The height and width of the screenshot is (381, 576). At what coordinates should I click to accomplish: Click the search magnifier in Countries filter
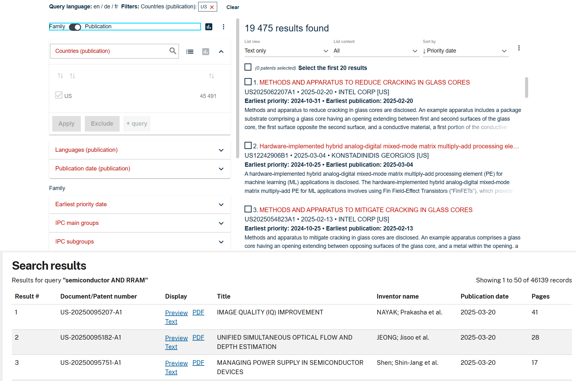tap(173, 51)
